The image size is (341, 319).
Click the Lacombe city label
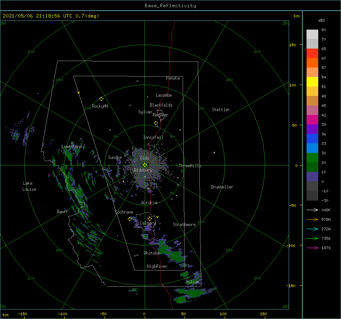[x=164, y=95]
